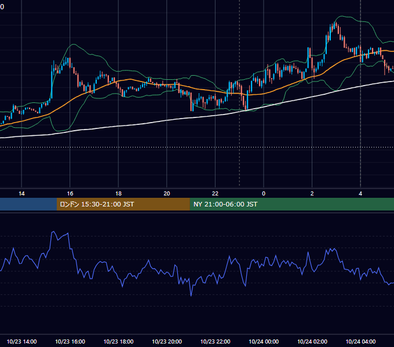Click the 10/23 18:00 date label
The width and height of the screenshot is (394, 347).
pyautogui.click(x=118, y=341)
